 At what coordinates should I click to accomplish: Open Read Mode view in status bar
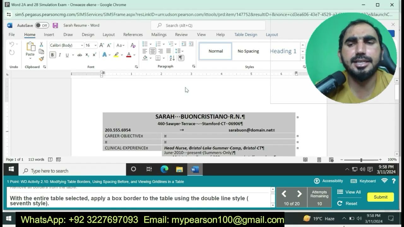pos(305,160)
